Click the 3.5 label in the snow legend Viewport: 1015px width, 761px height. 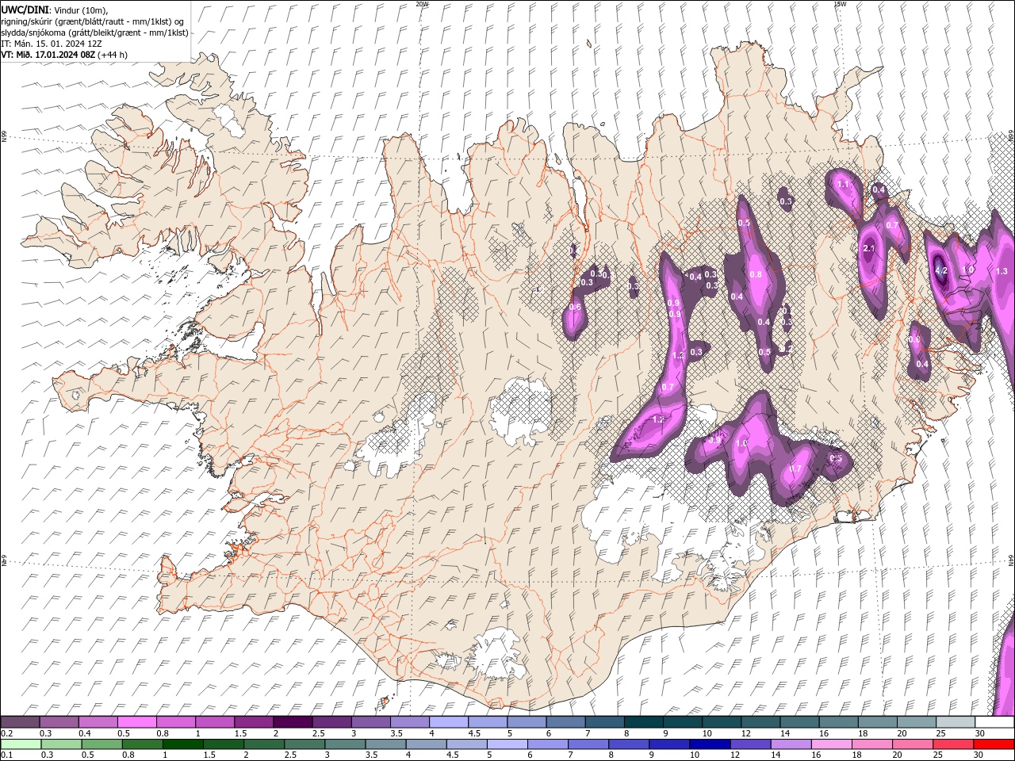[x=394, y=733]
